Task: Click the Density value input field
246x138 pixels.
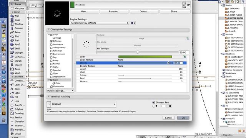Action: tap(178, 63)
